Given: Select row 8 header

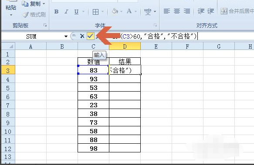Looking at the screenshot, I should pyautogui.click(x=8, y=114).
